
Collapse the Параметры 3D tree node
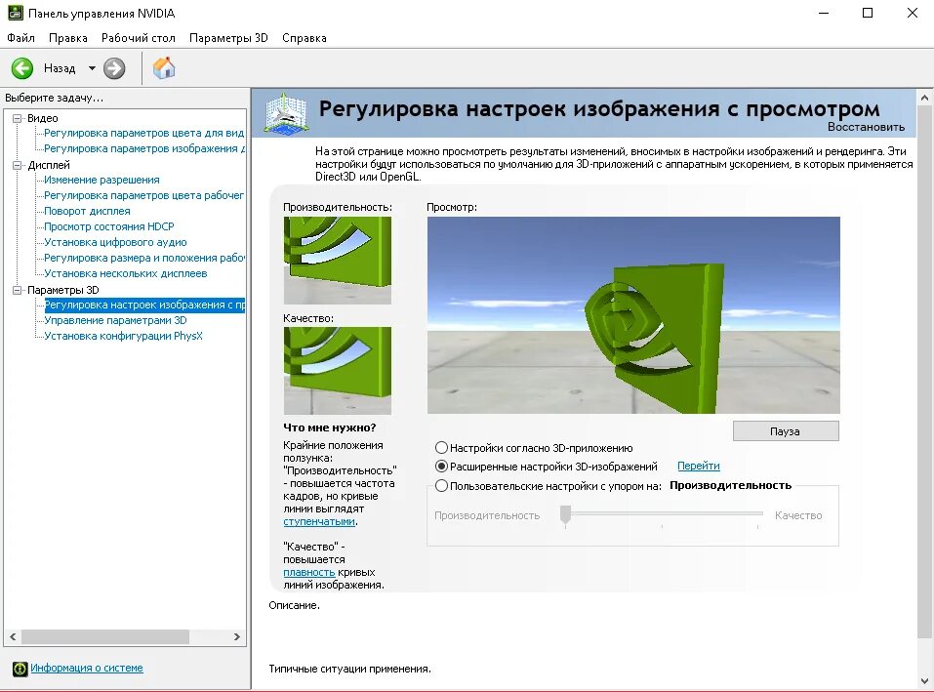[18, 290]
